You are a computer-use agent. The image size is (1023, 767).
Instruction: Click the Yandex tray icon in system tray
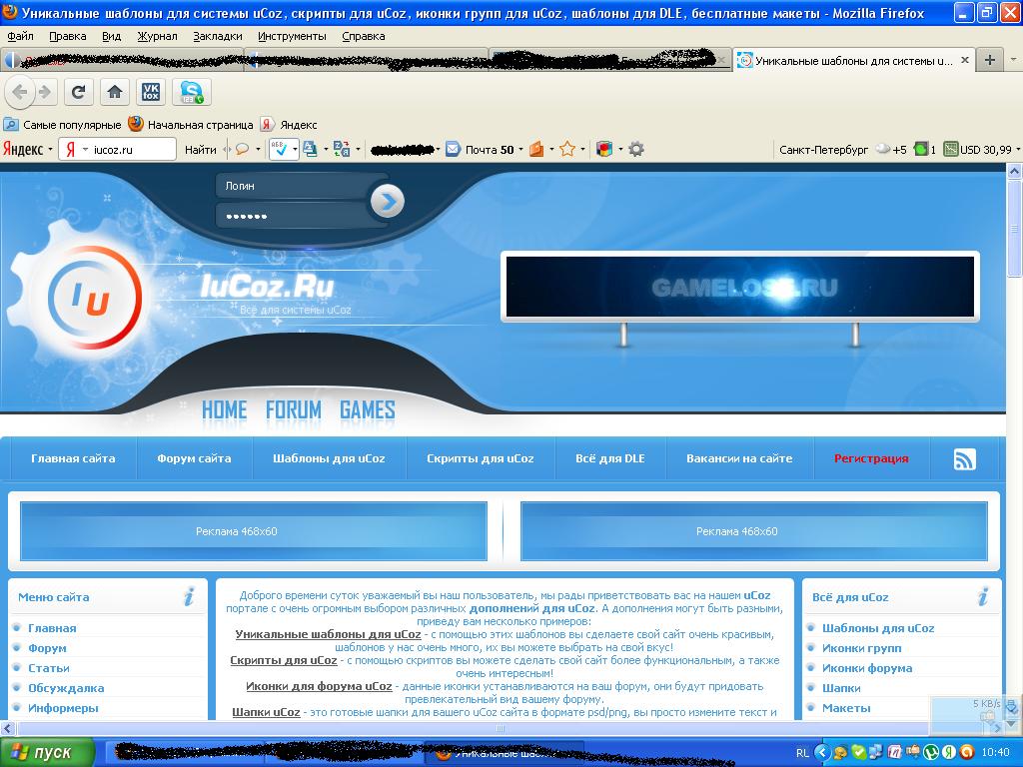point(949,753)
